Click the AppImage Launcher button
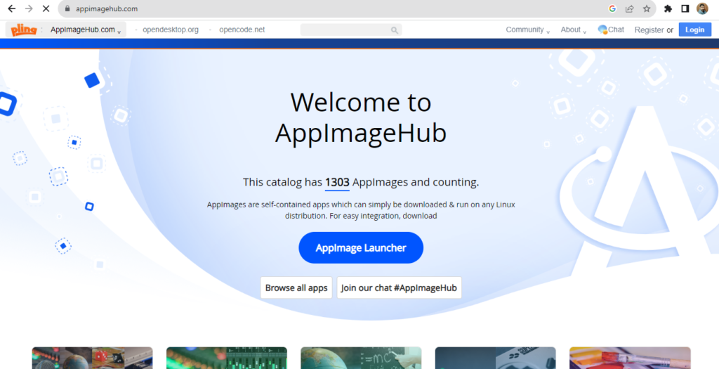Screen dimensions: 719x369 (x=361, y=248)
